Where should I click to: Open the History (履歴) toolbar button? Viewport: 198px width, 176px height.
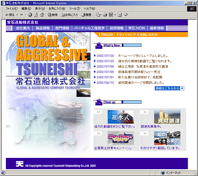click(x=86, y=15)
